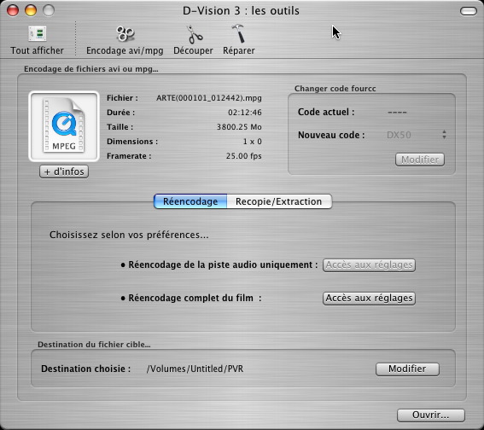
Task: Click the framerate value 25.00 fps
Action: click(x=244, y=156)
